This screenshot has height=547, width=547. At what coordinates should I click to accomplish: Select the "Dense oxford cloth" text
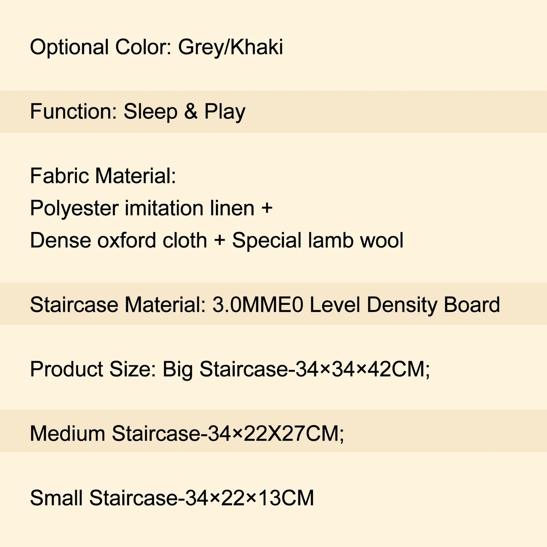pyautogui.click(x=118, y=240)
